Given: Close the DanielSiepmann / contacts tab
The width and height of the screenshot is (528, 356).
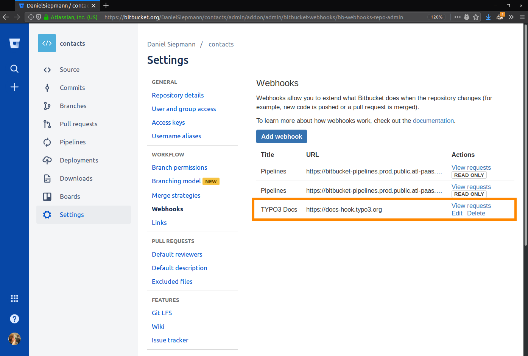Looking at the screenshot, I should tap(93, 6).
